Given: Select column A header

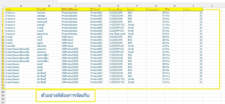Looking at the screenshot, I should click(21, 6).
